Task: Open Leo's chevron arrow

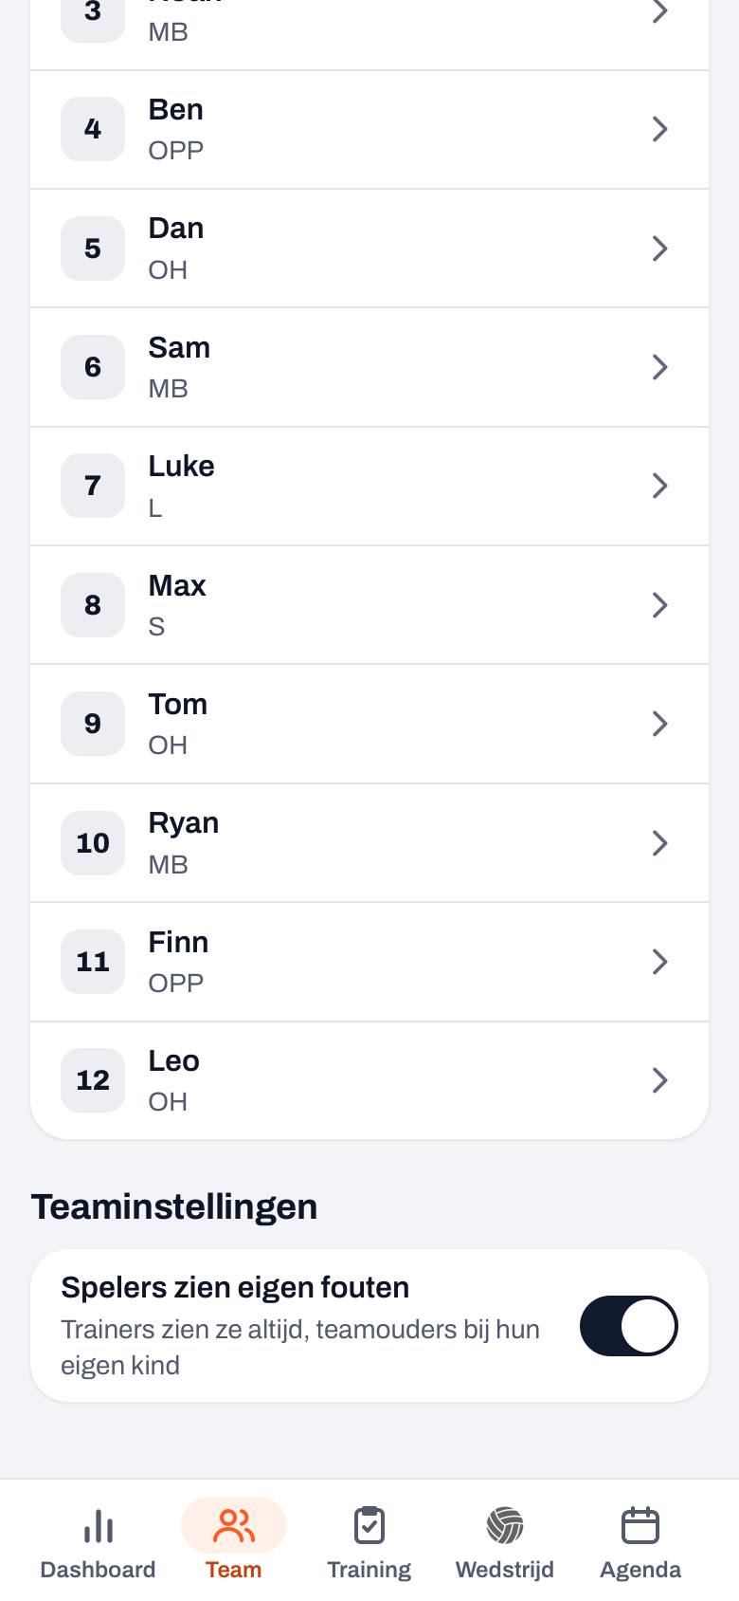Action: click(660, 1080)
